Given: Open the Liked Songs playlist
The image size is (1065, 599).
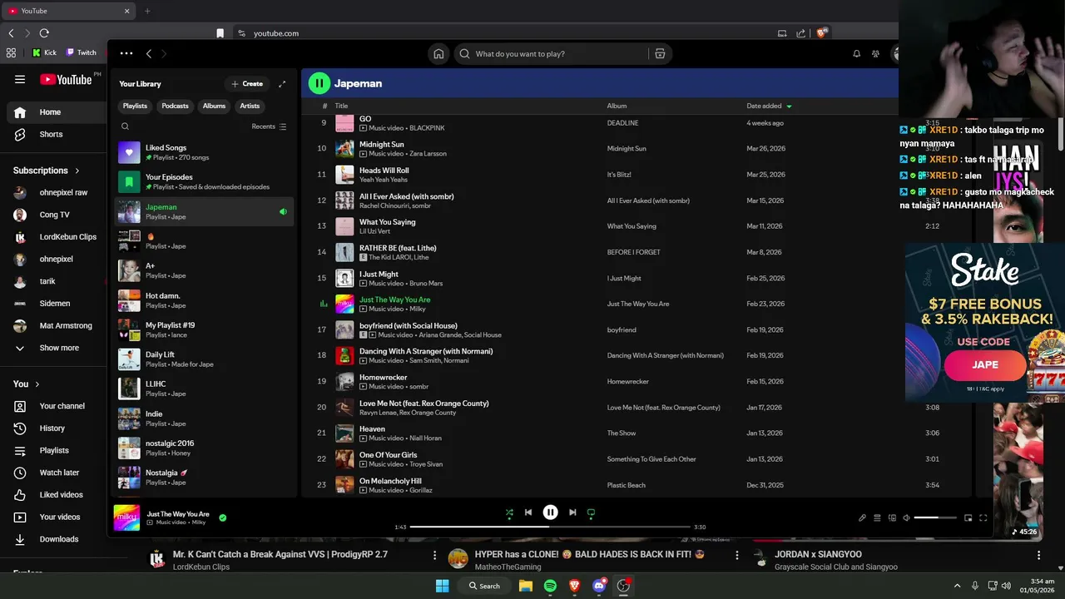Looking at the screenshot, I should point(205,152).
